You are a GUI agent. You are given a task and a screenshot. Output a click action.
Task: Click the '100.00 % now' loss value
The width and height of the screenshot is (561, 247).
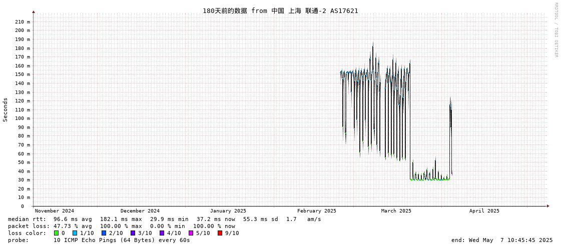click(x=214, y=226)
